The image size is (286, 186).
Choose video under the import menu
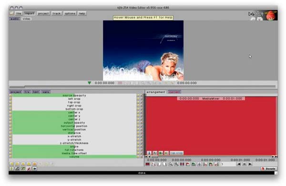[26, 19]
